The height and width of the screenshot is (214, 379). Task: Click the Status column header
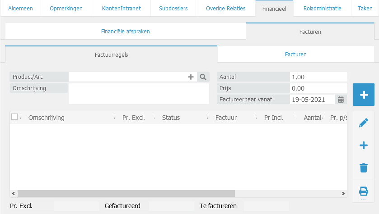point(171,118)
